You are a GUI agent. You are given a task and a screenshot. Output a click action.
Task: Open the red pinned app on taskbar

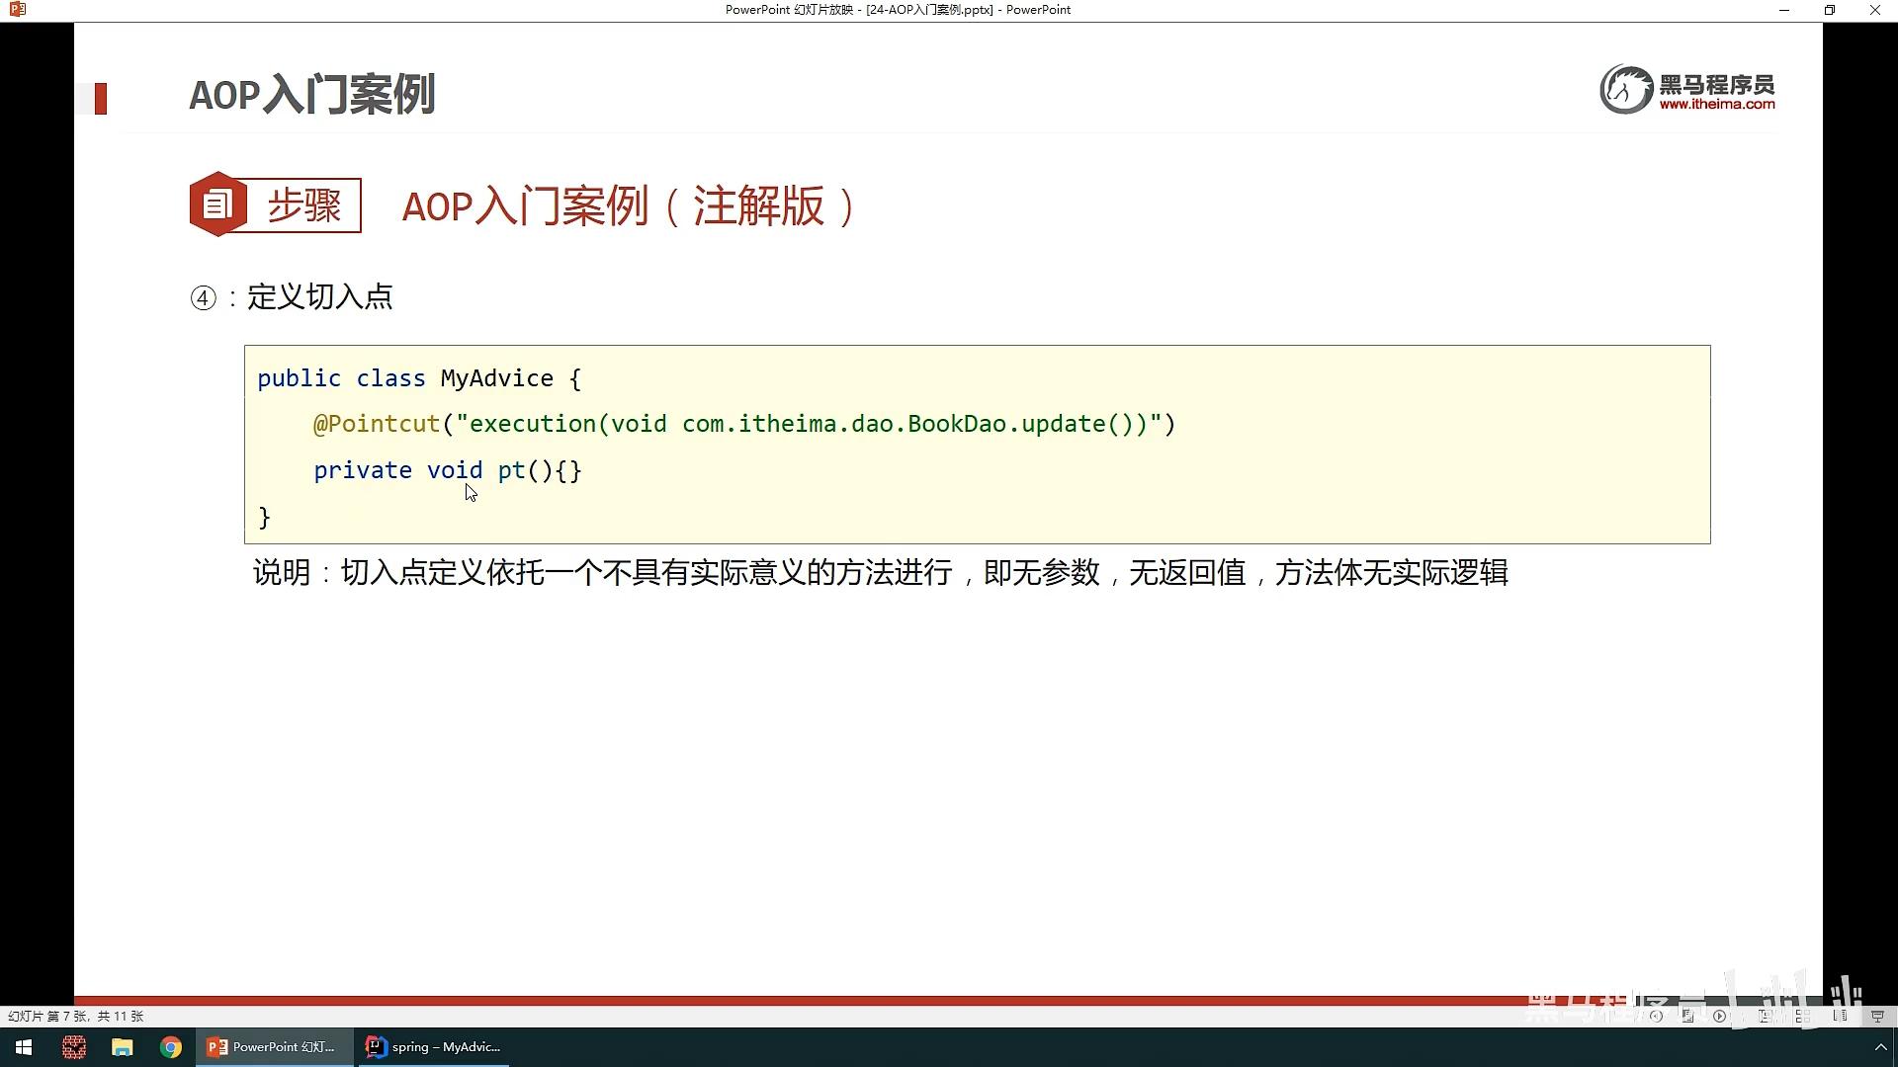pos(73,1047)
